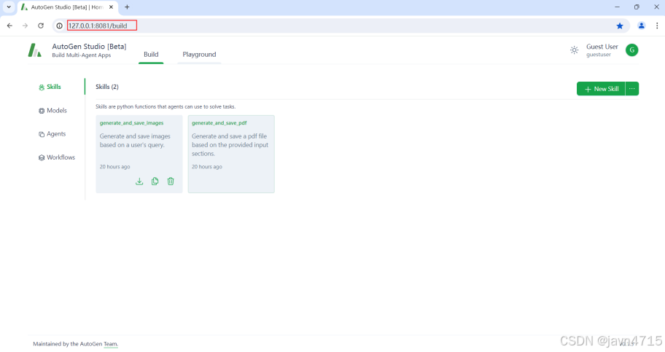The width and height of the screenshot is (665, 352).
Task: Select Agents in the sidebar
Action: coord(52,134)
